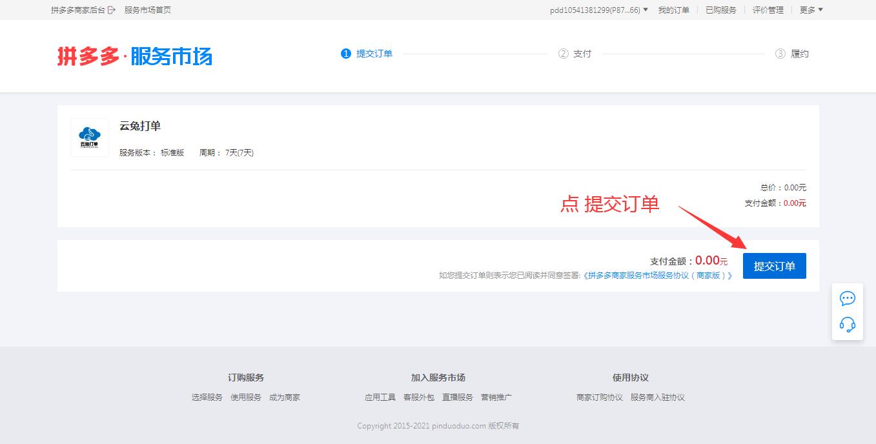Click the footer heading 使用协议

click(631, 378)
